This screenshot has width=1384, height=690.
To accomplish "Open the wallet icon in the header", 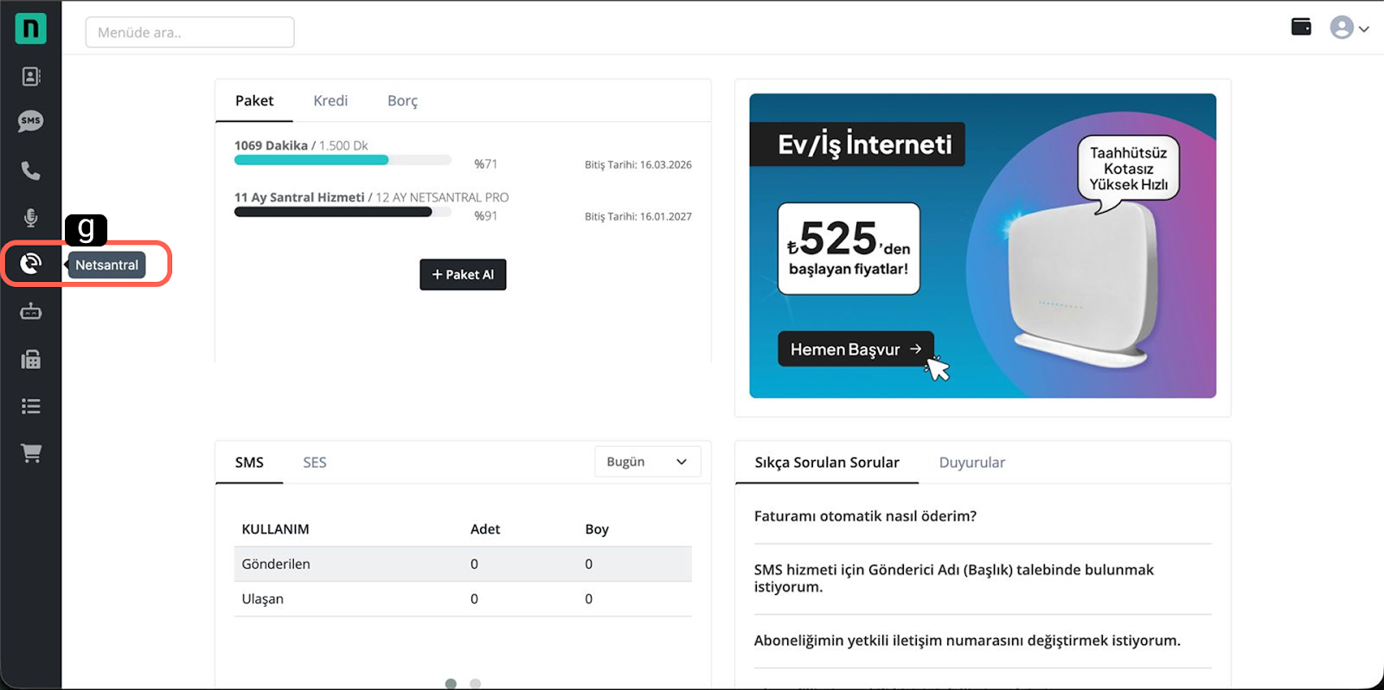I will point(1301,27).
